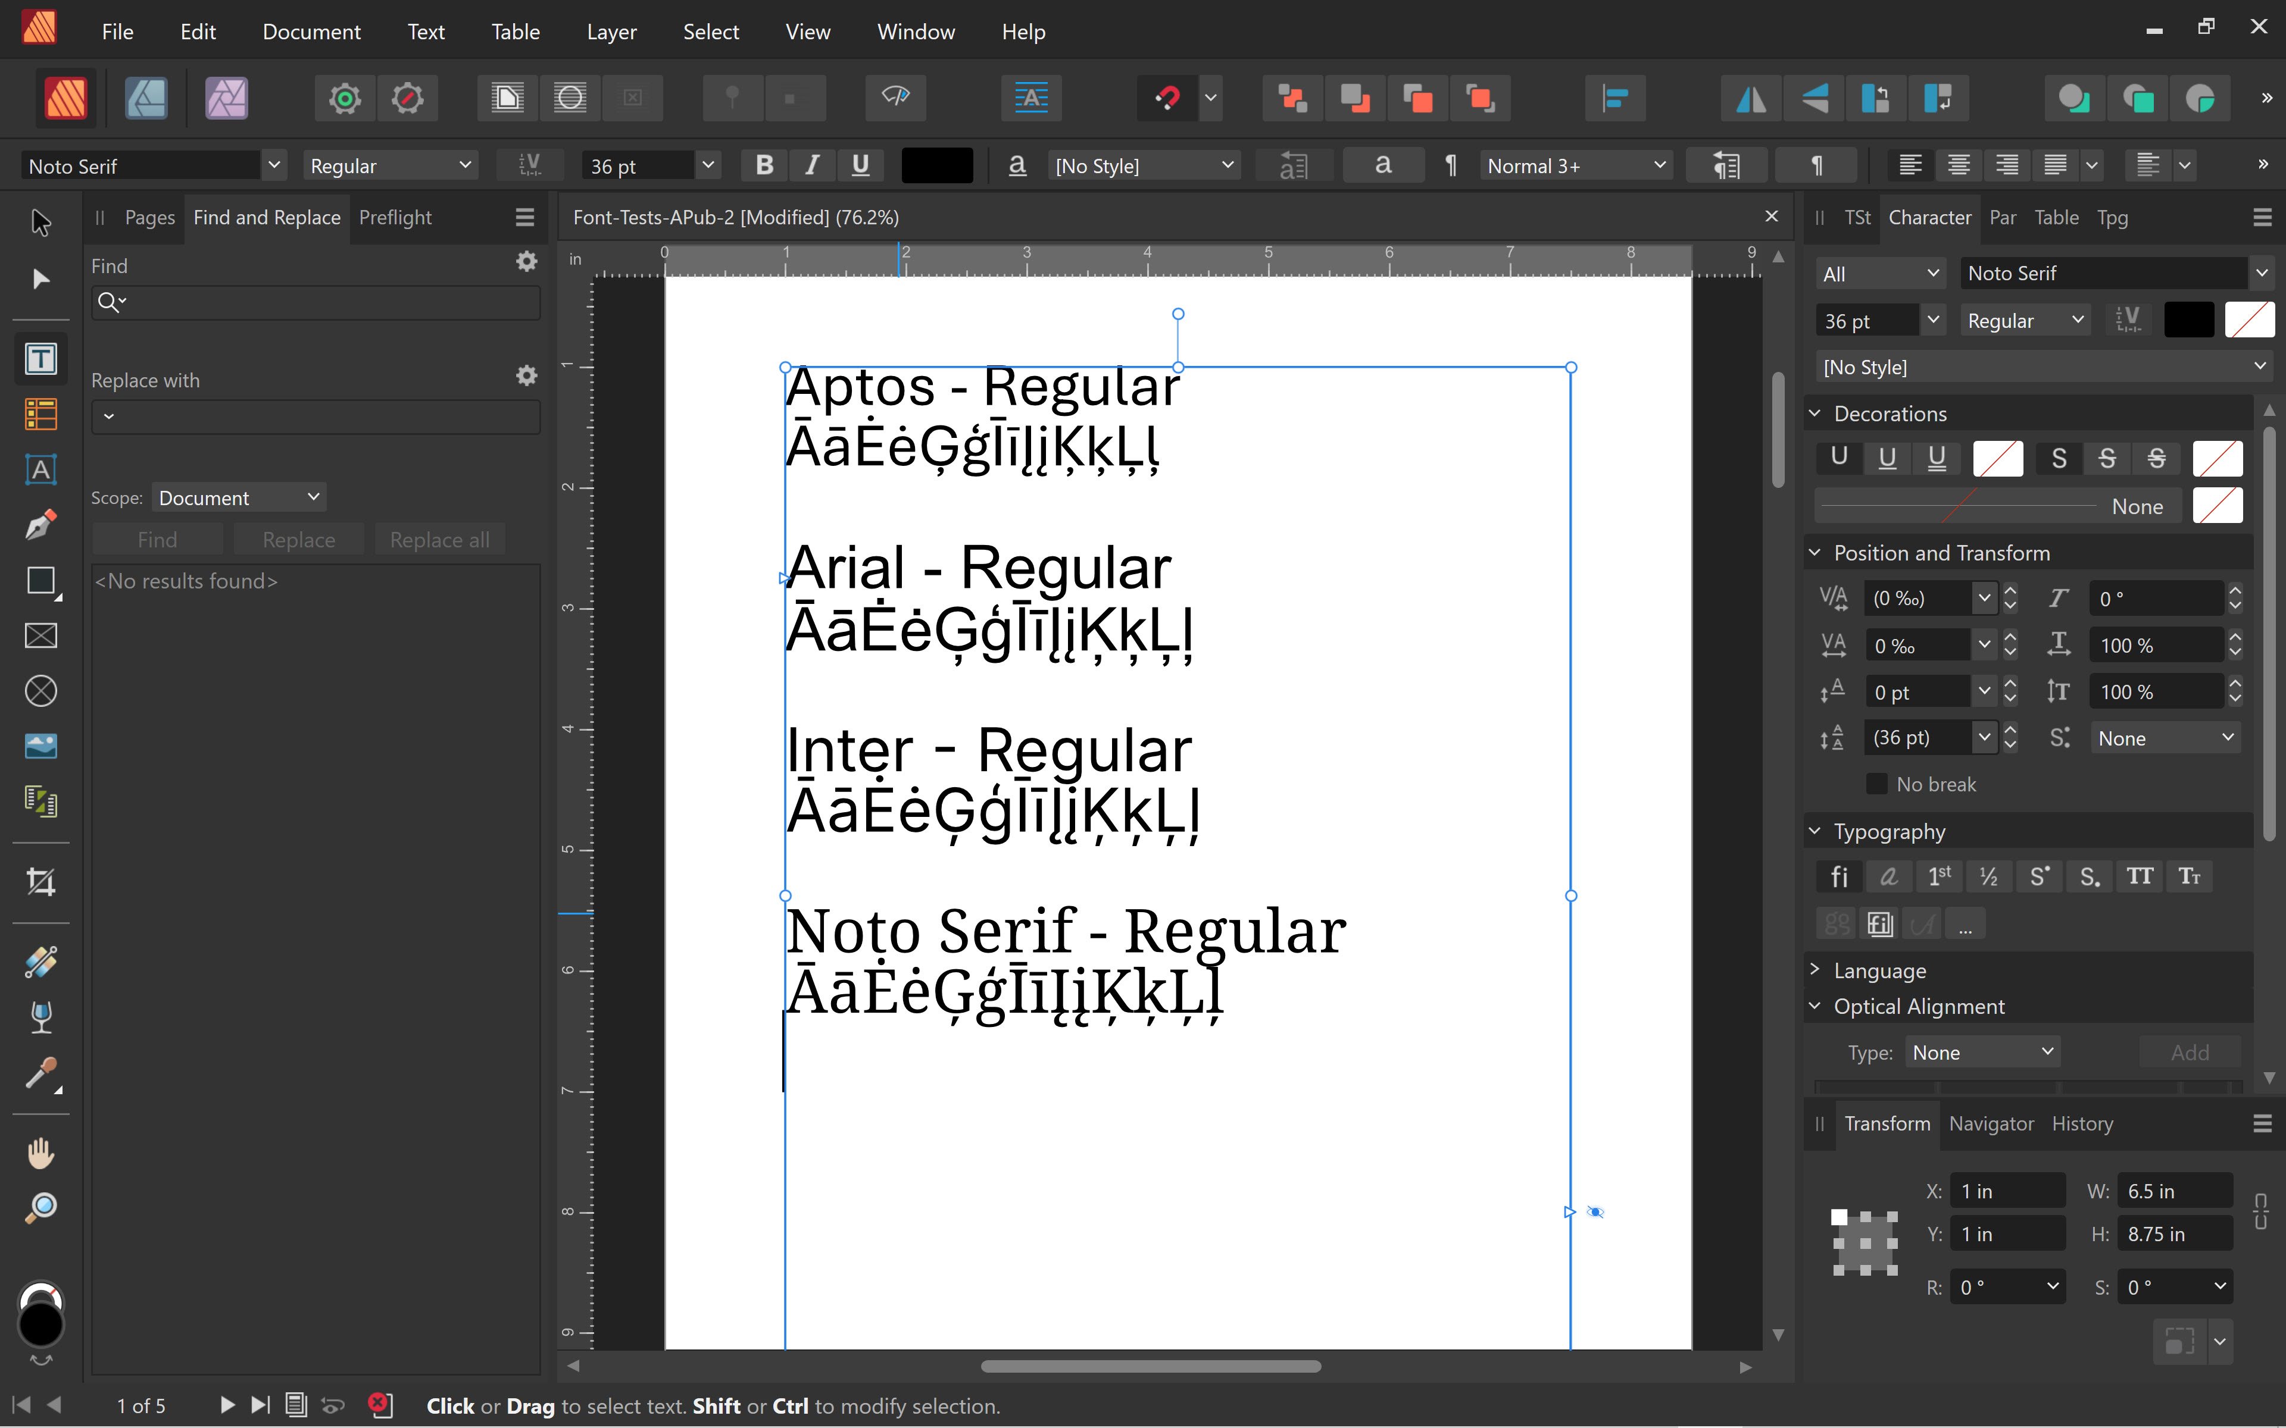Click the Find search input field
2286x1428 pixels.
(x=316, y=302)
